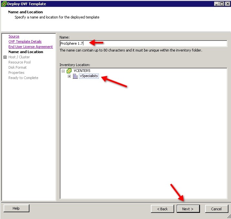Collapse the VCENTER5 tree node
The height and width of the screenshot is (219, 231).
[63, 71]
